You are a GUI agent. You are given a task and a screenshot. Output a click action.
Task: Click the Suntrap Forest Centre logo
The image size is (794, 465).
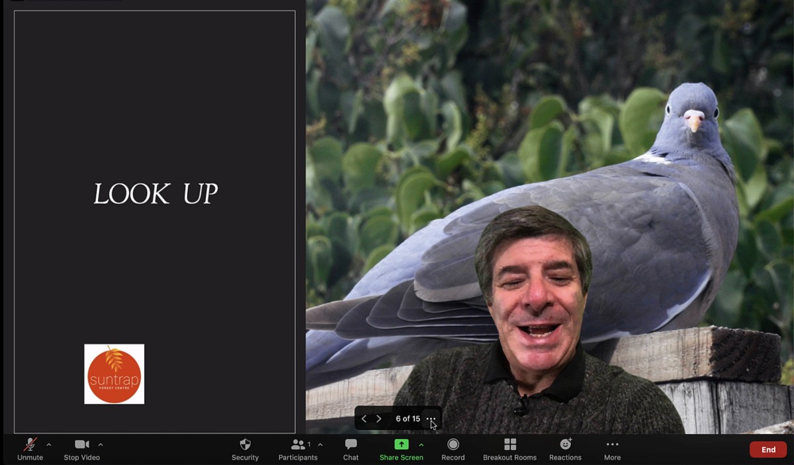(x=114, y=374)
